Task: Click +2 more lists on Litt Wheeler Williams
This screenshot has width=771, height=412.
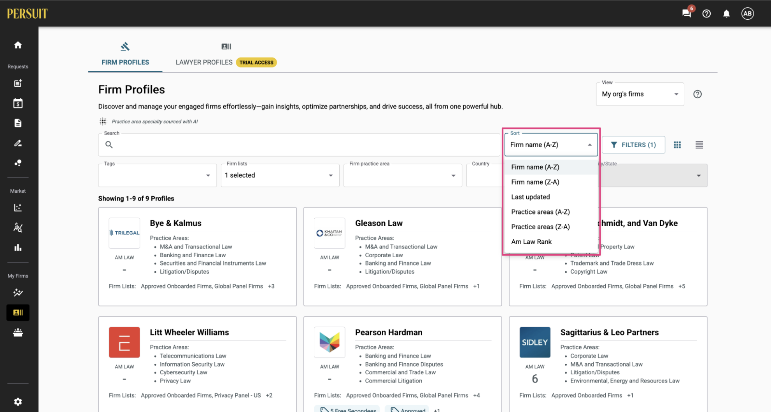Action: [x=269, y=396]
